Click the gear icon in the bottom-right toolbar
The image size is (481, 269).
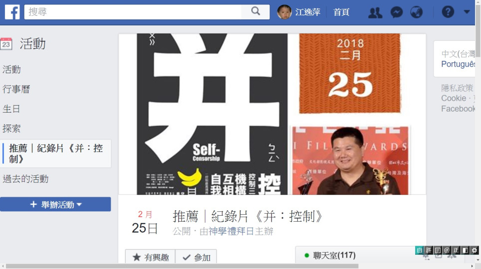click(474, 250)
